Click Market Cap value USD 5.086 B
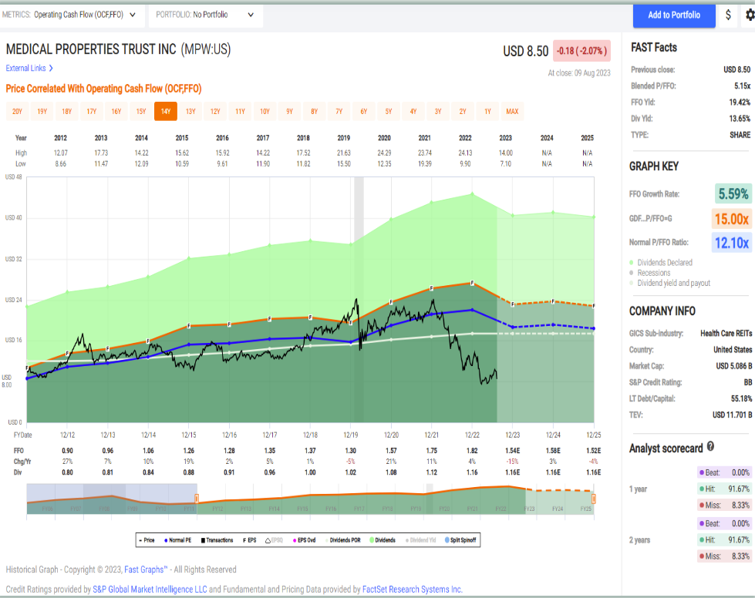This screenshot has height=598, width=755. (x=733, y=366)
